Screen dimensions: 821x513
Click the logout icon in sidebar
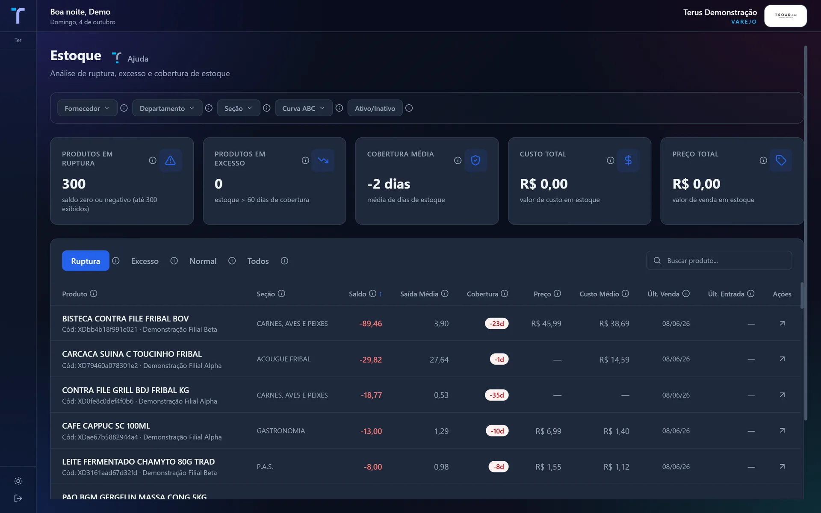18,498
